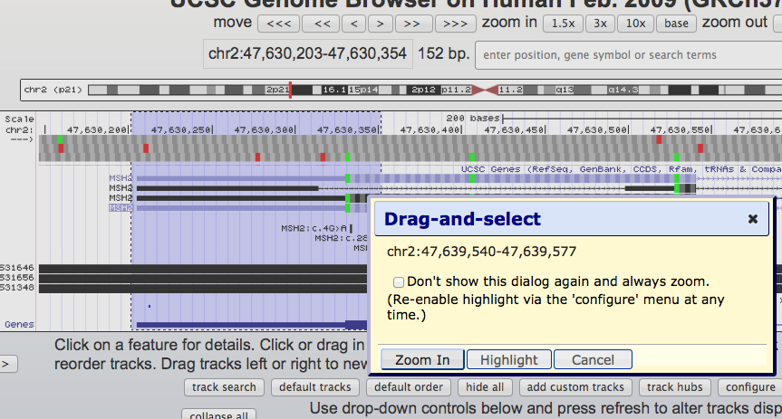This screenshot has width=782, height=419.
Task: Click the centromere on the chromosome ideogram
Action: tap(485, 90)
